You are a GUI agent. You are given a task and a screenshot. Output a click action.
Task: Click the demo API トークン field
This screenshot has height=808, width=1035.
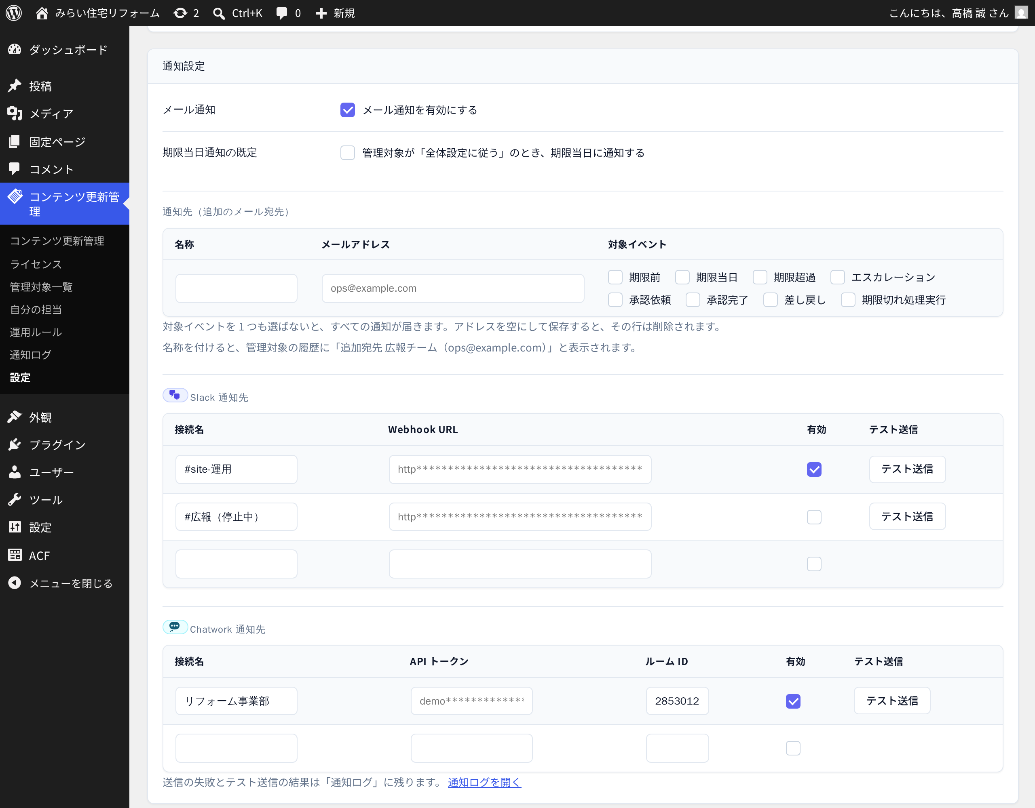coord(471,701)
